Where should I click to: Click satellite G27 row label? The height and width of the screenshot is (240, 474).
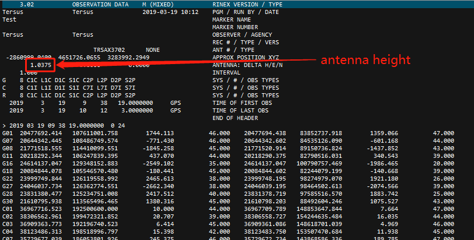pyautogui.click(x=8, y=186)
